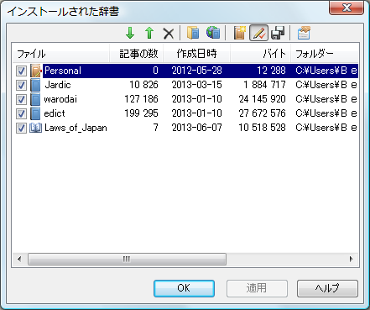Click the horizontal scrollbar thumb
The image size is (370, 310).
tap(127, 259)
